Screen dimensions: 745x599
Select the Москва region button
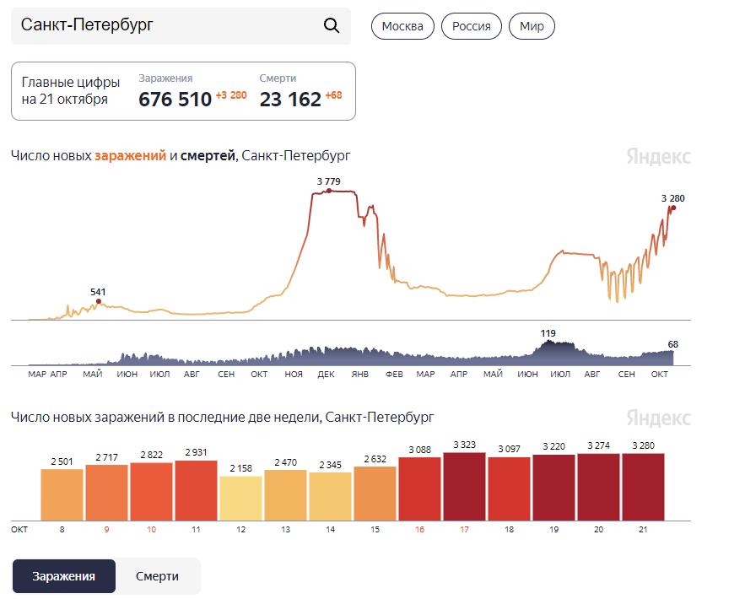(x=402, y=26)
